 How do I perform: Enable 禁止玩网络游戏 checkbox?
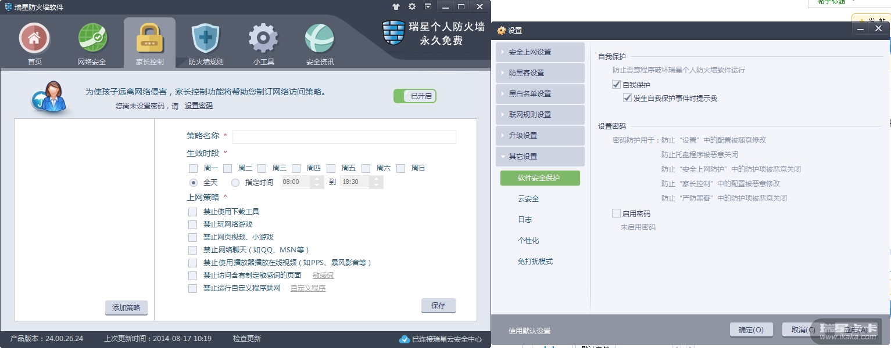click(193, 224)
